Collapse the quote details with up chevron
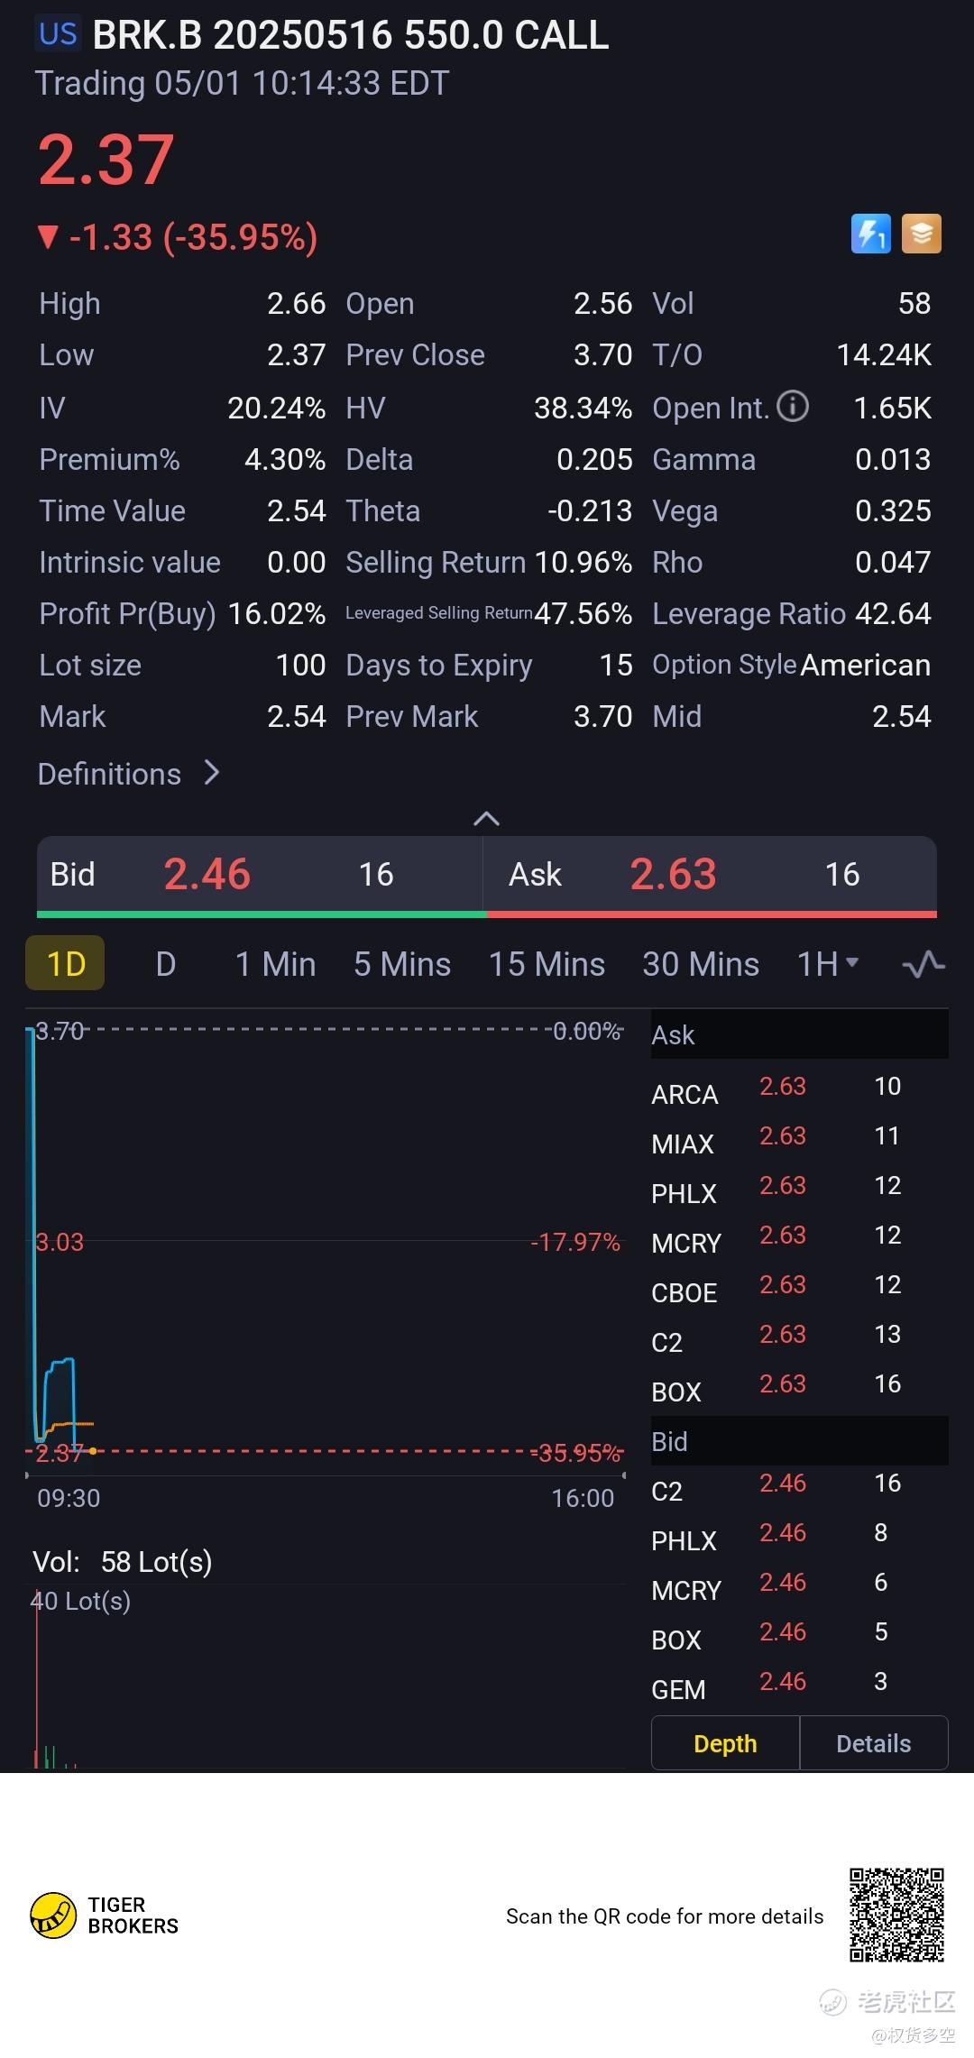This screenshot has width=974, height=2058. [486, 818]
